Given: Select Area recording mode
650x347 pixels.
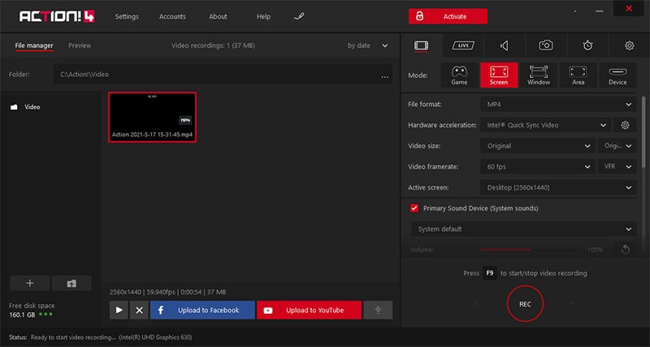Looking at the screenshot, I should 578,75.
